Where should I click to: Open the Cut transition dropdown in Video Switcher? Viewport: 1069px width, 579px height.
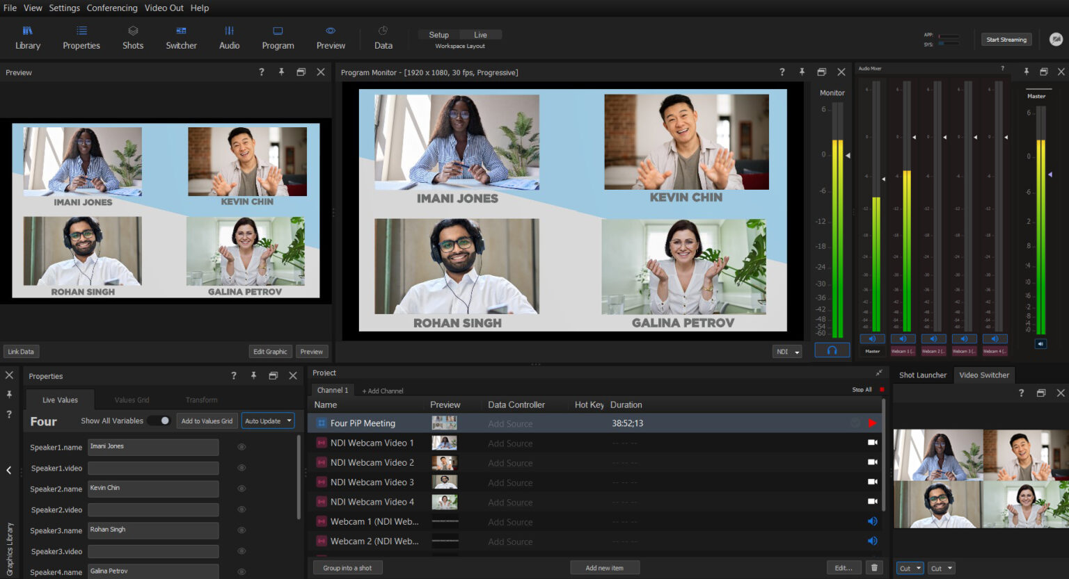[x=909, y=568]
